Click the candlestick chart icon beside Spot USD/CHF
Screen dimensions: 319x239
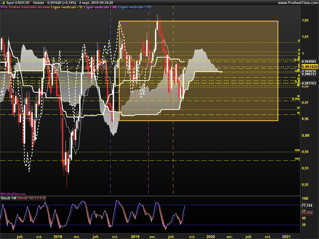3,3
